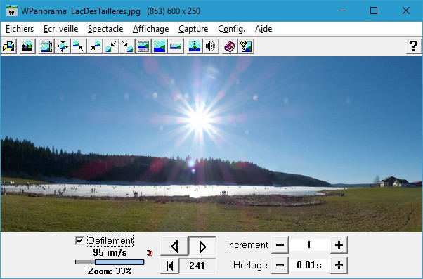Viewport: 423px width, 279px height.
Task: Open a panorama file with folder icon
Action: [8, 46]
